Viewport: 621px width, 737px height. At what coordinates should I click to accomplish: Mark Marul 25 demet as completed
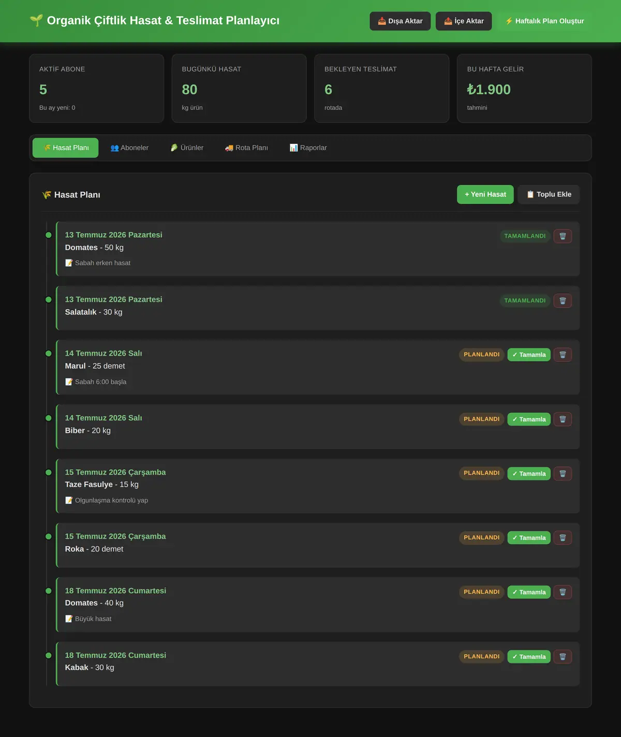pos(529,355)
